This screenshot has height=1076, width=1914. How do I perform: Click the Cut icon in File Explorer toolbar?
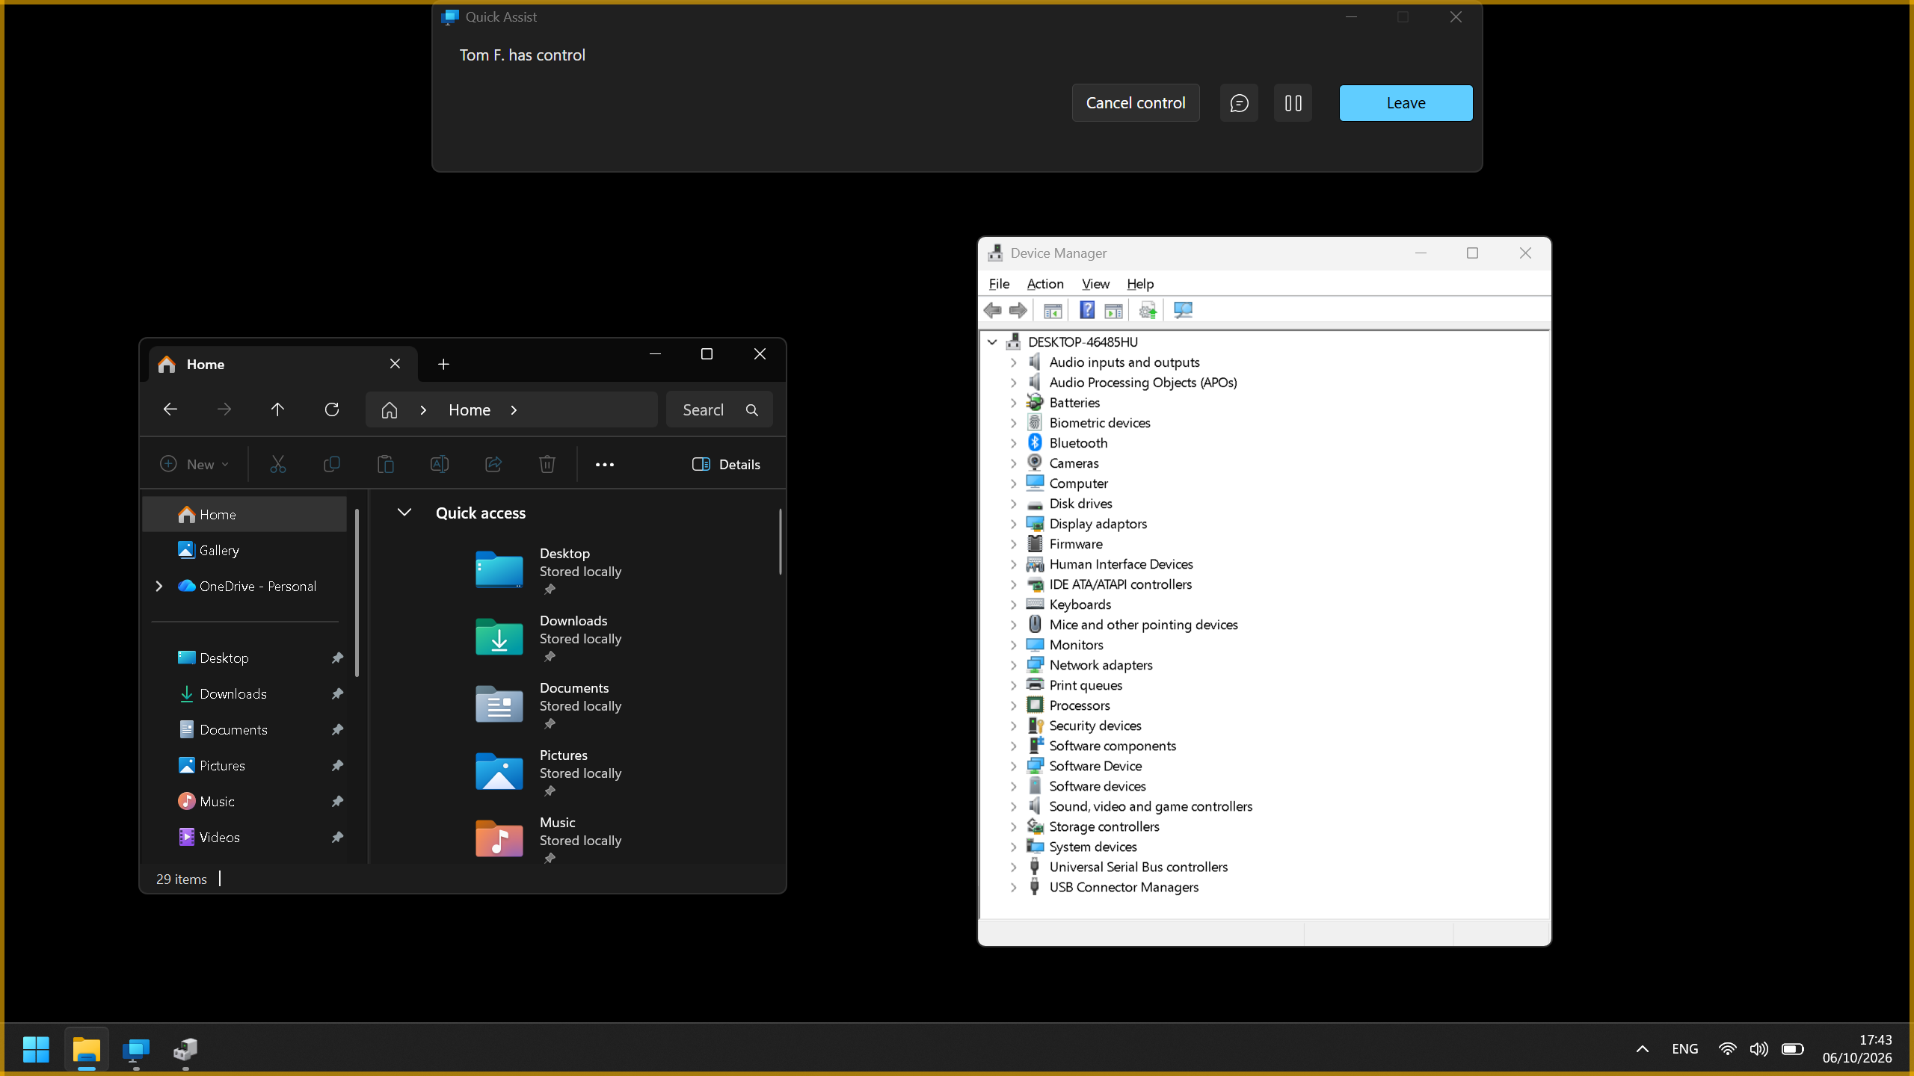point(278,464)
